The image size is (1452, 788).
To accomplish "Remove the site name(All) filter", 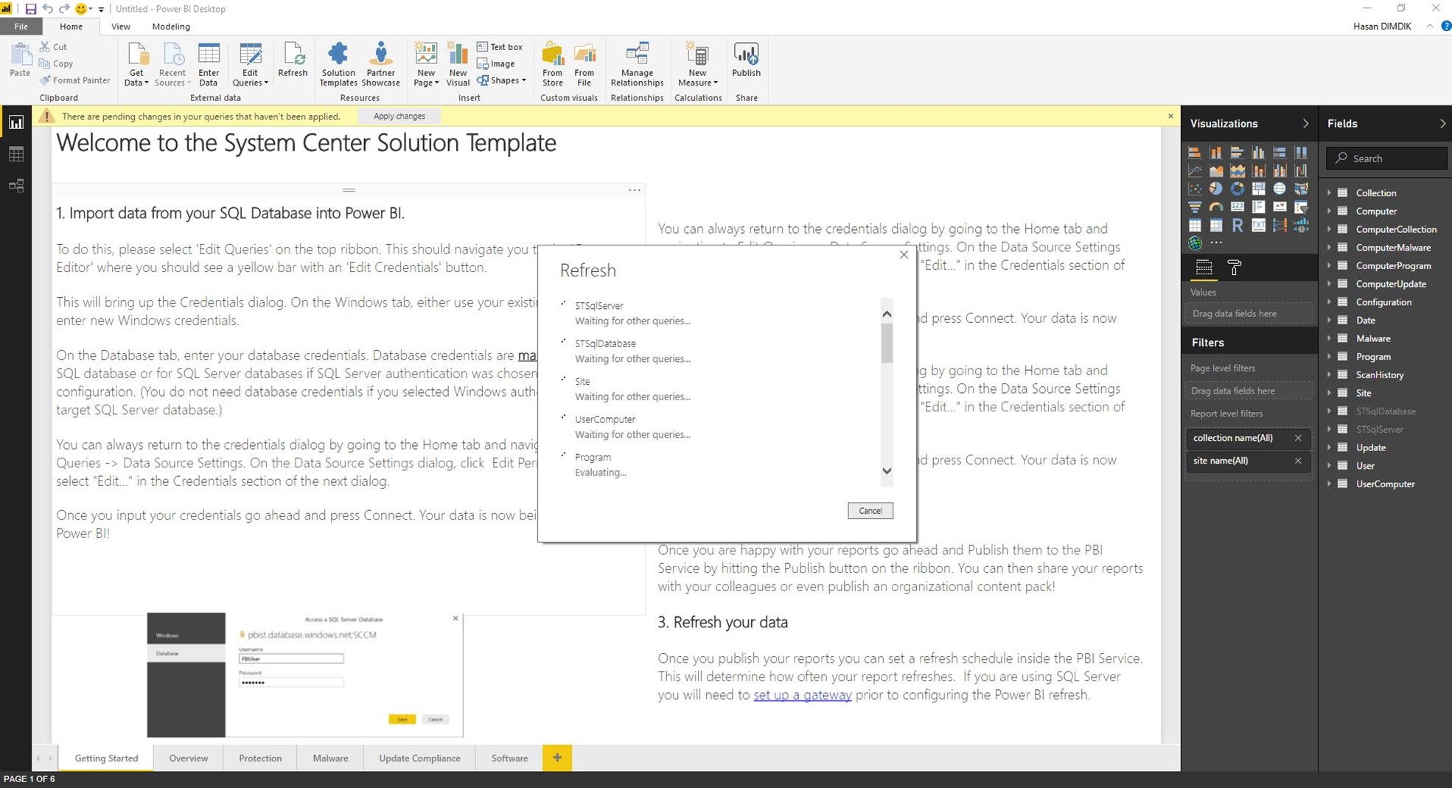I will (1298, 461).
